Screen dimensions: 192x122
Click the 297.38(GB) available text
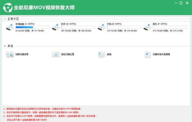76,31
